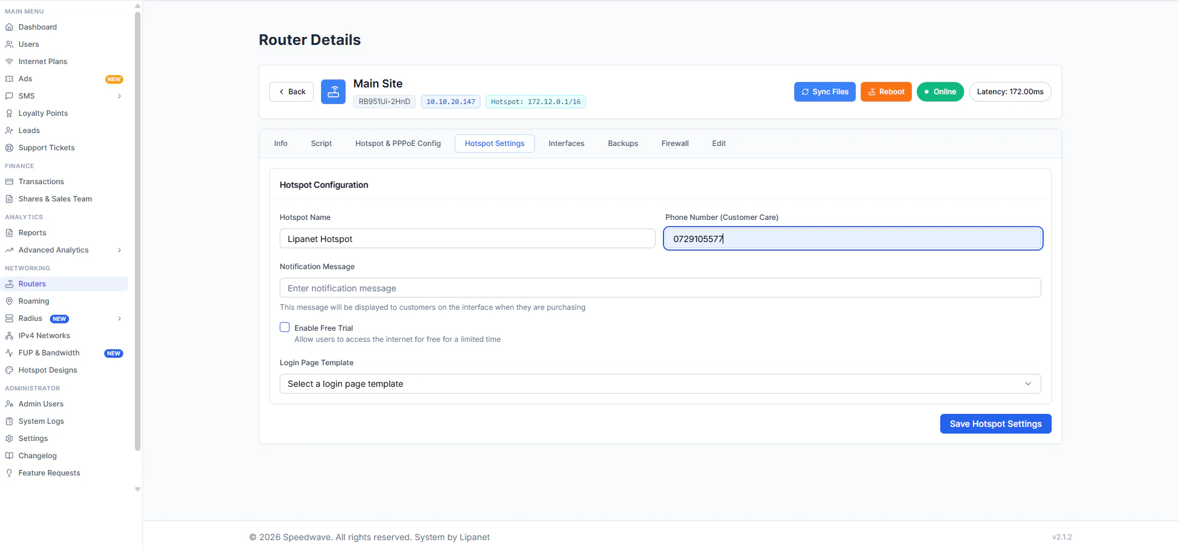Click the Ads ticket icon

click(x=9, y=79)
